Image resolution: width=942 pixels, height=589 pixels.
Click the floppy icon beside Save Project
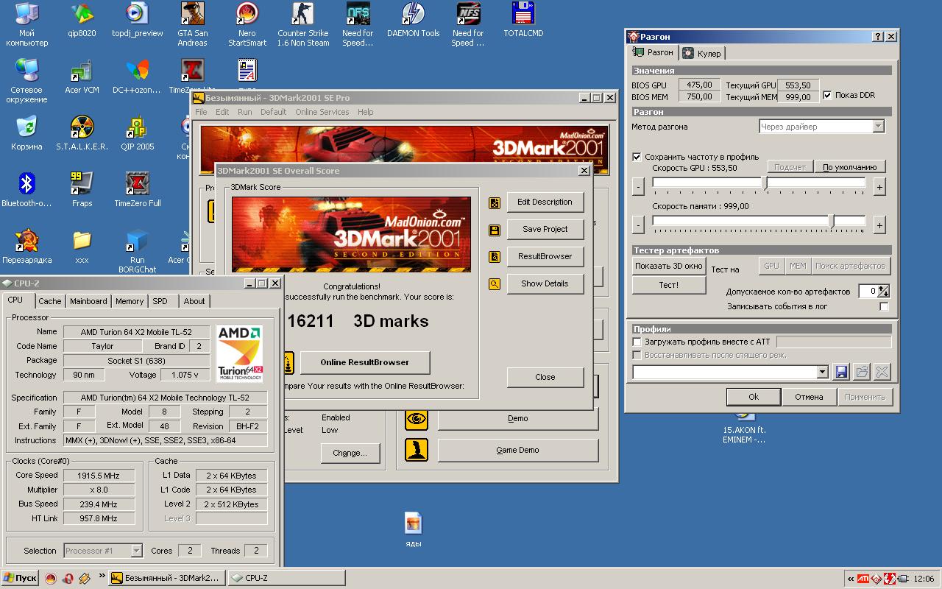coord(495,230)
